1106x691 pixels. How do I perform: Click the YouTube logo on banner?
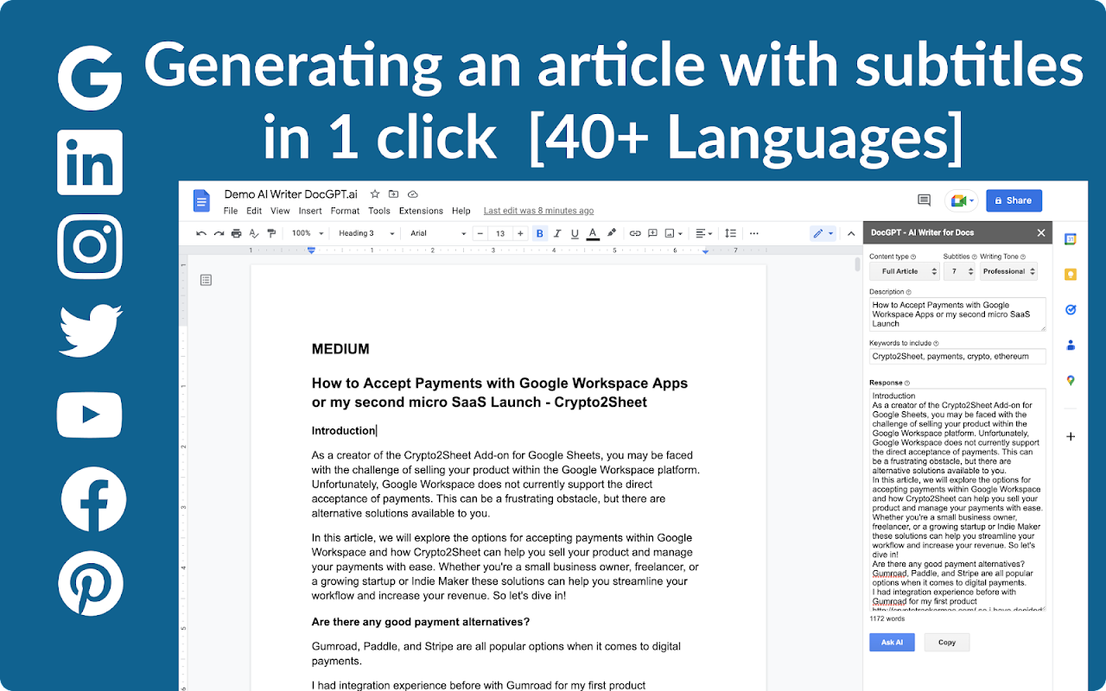point(90,415)
